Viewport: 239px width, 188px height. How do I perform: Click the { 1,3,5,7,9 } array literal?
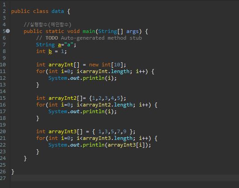[x=112, y=131]
